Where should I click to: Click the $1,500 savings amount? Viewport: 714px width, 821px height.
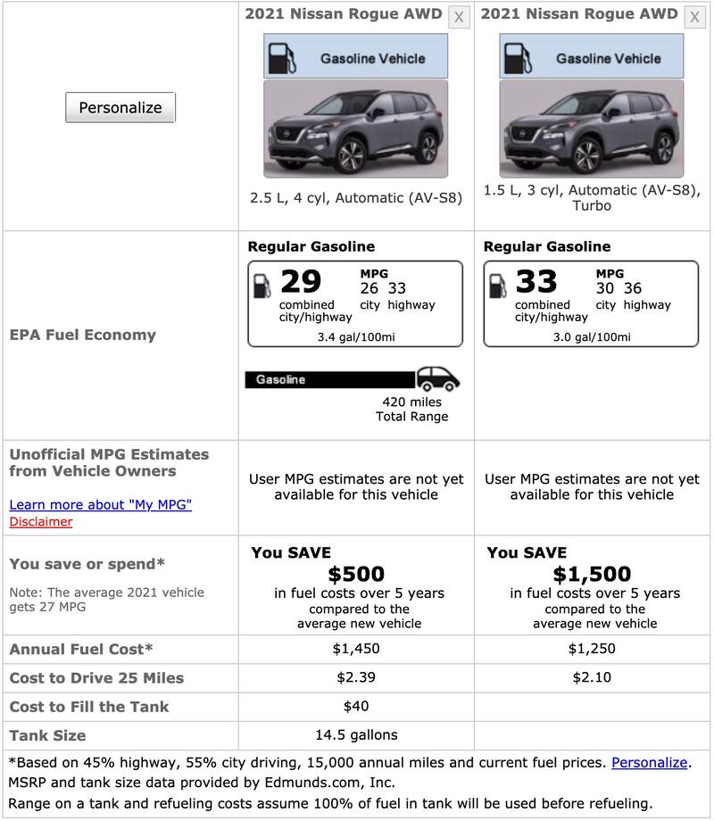tap(592, 574)
